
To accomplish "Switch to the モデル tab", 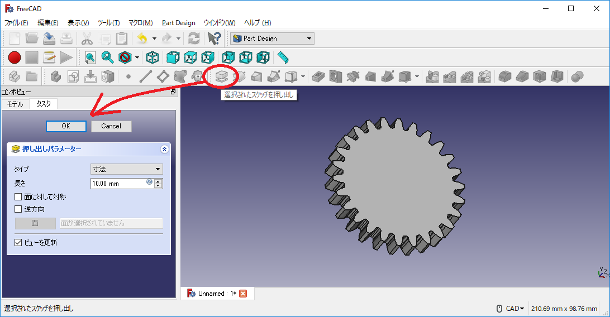I will point(15,104).
